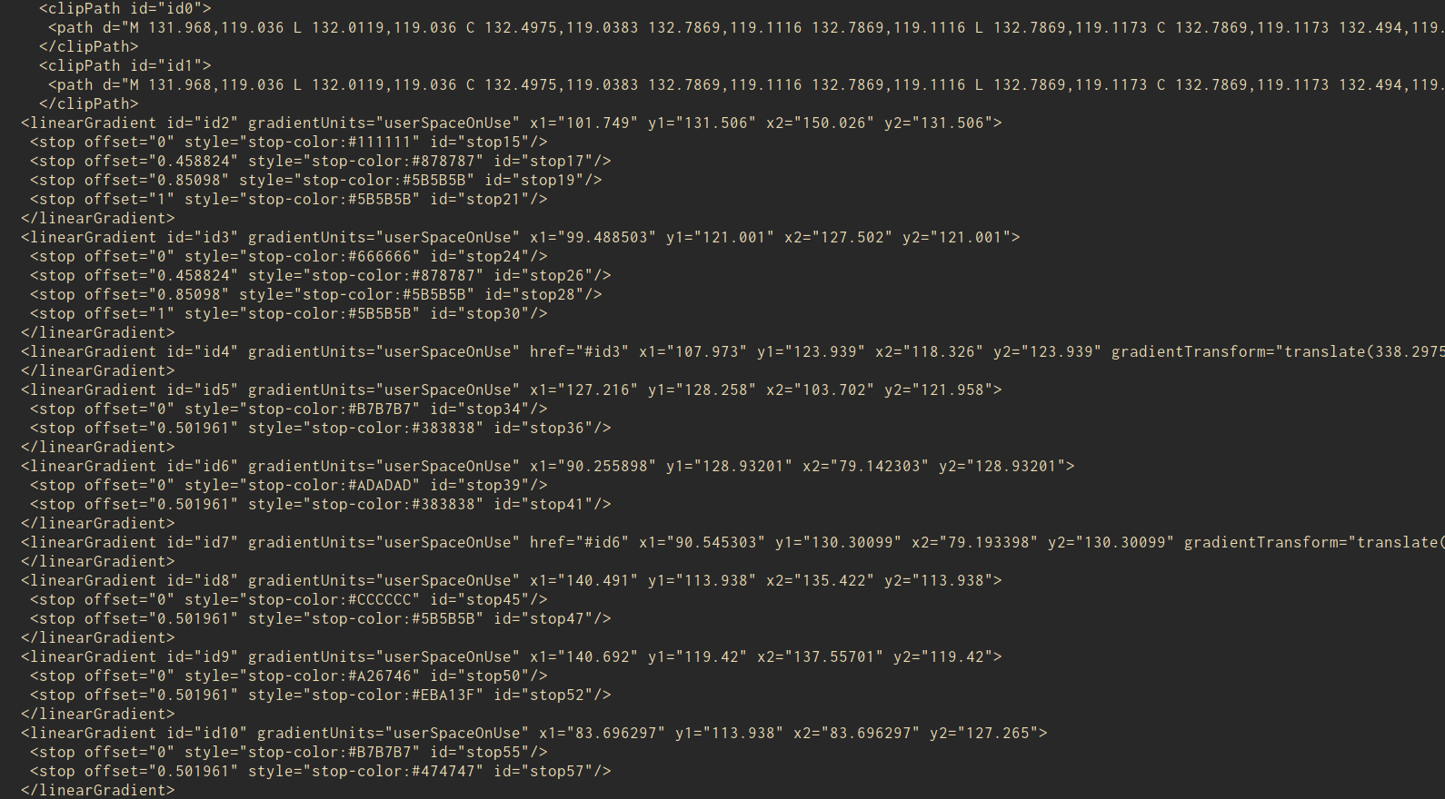Click stop50 line with color #A26746
The image size is (1445, 799).
[x=288, y=676]
